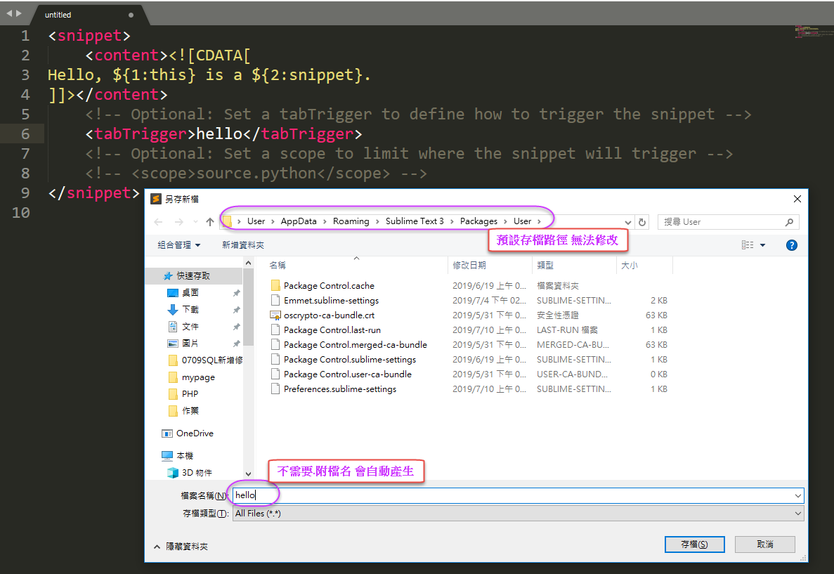Click 新增資料夾 to create folder
The width and height of the screenshot is (834, 574).
coord(243,245)
